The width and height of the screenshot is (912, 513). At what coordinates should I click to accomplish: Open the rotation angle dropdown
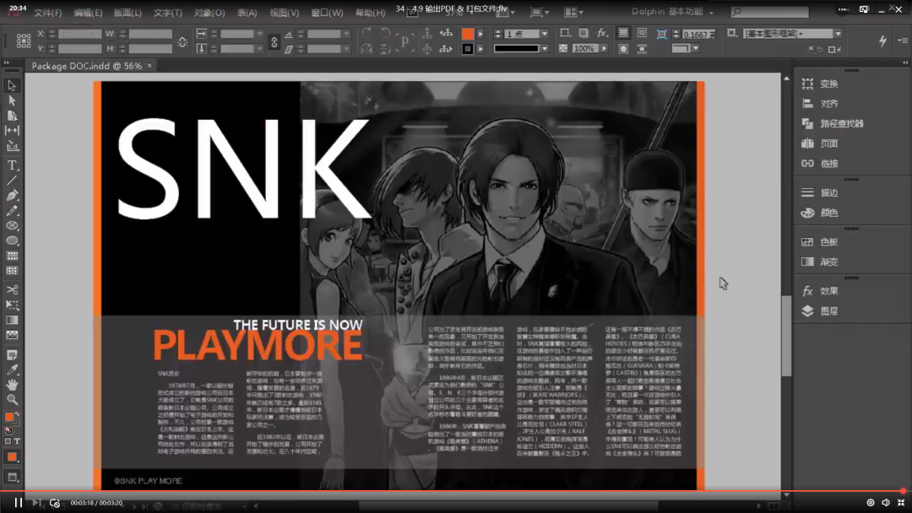pos(346,35)
